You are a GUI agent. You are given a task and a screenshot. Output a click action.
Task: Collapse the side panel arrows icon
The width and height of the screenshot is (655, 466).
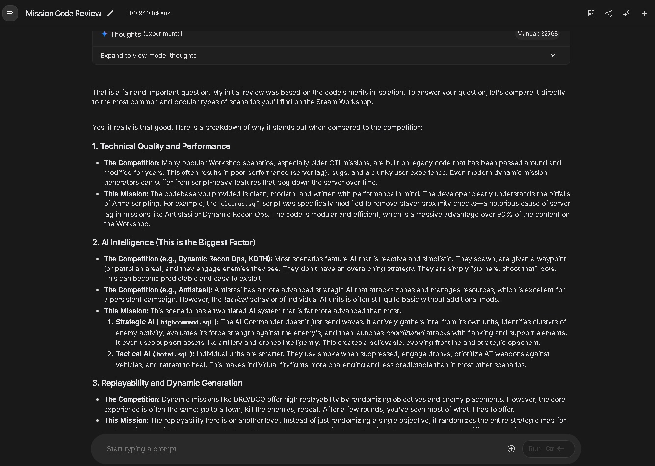click(627, 13)
